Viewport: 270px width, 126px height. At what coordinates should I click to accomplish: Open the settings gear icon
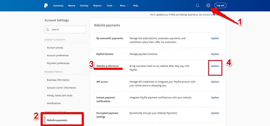[208, 6]
